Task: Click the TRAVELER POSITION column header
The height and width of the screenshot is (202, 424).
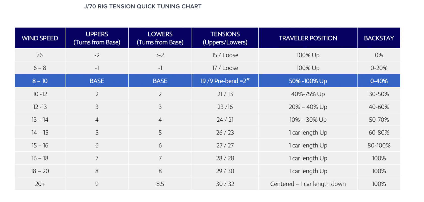Action: 308,38
